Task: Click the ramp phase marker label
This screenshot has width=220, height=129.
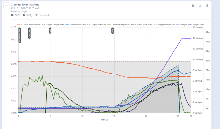Action: coord(112,31)
